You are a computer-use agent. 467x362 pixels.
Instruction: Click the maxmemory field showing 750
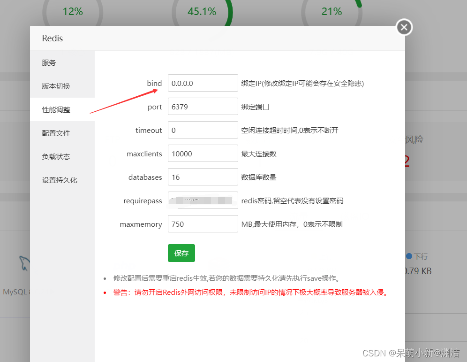pos(203,224)
